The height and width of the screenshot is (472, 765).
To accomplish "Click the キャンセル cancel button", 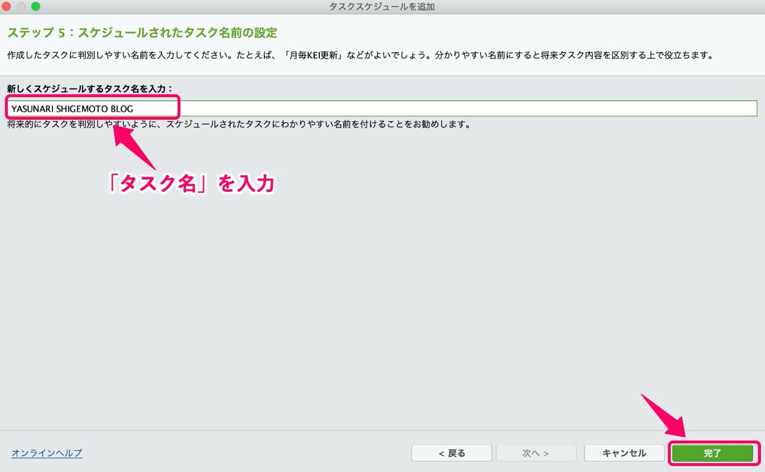I will click(624, 453).
